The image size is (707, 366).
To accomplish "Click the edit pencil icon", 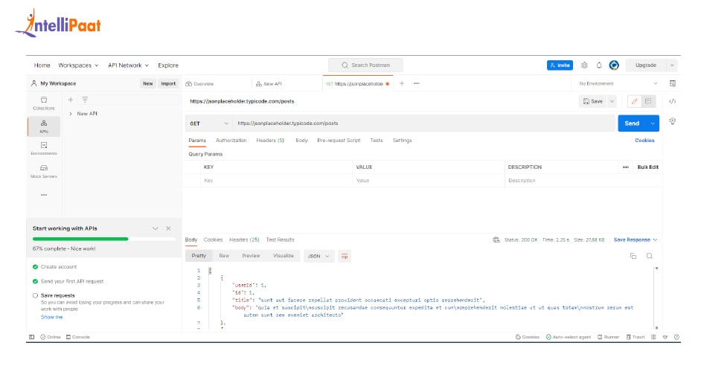I will 634,101.
